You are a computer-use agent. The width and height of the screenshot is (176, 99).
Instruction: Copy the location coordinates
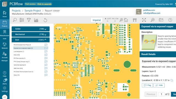pyautogui.click(x=172, y=80)
